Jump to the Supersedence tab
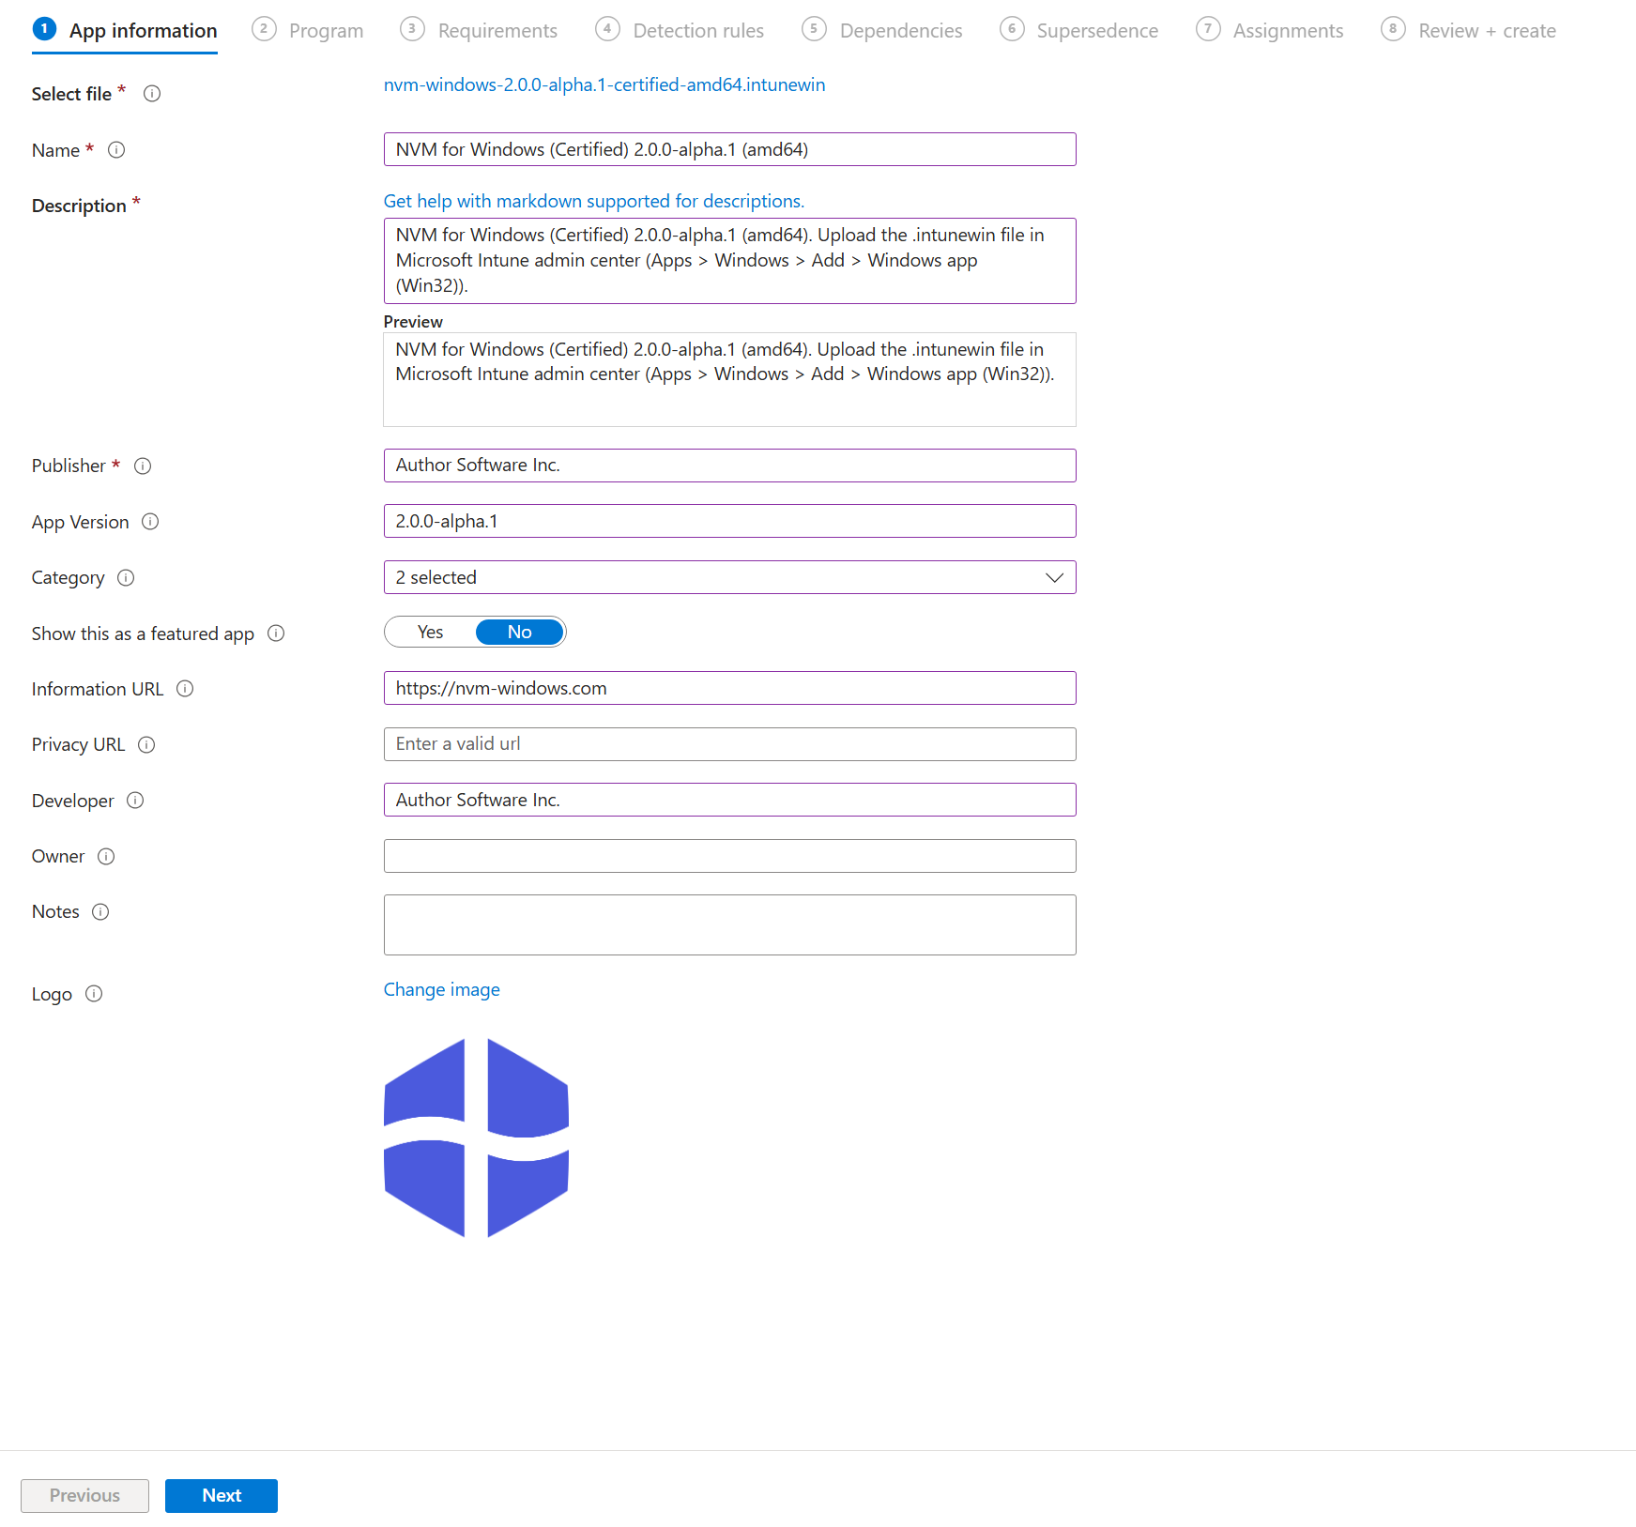The image size is (1636, 1527). (x=1079, y=31)
